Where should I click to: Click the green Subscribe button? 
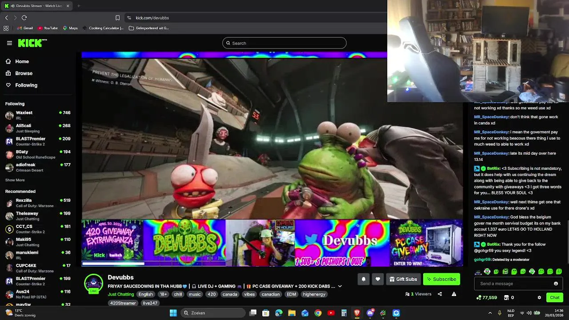(441, 279)
